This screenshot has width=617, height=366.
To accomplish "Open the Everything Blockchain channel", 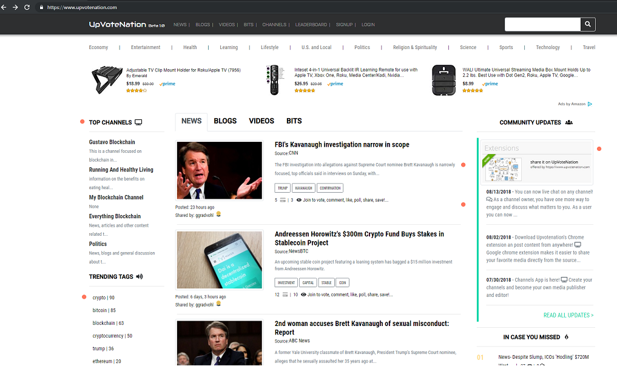I will pyautogui.click(x=115, y=216).
